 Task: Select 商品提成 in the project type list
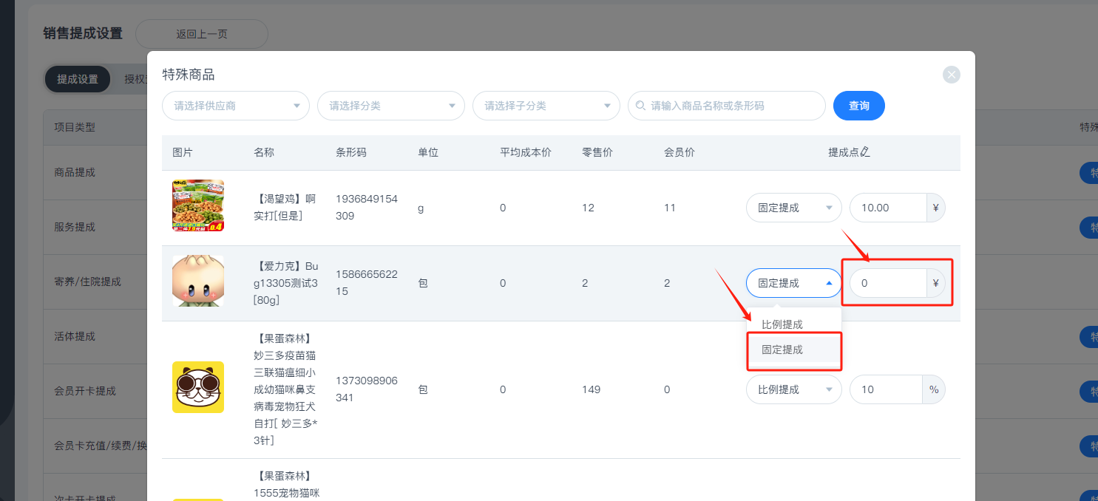(x=75, y=172)
